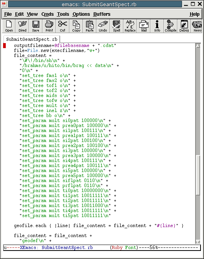
Task: Click the /brahms/u/hito/bin/brag line
Action: tap(69, 65)
